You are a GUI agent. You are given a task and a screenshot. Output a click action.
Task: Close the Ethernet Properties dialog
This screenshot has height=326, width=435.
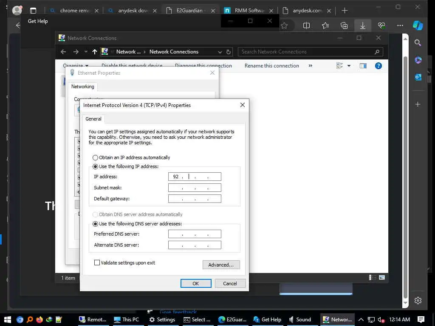pyautogui.click(x=212, y=73)
